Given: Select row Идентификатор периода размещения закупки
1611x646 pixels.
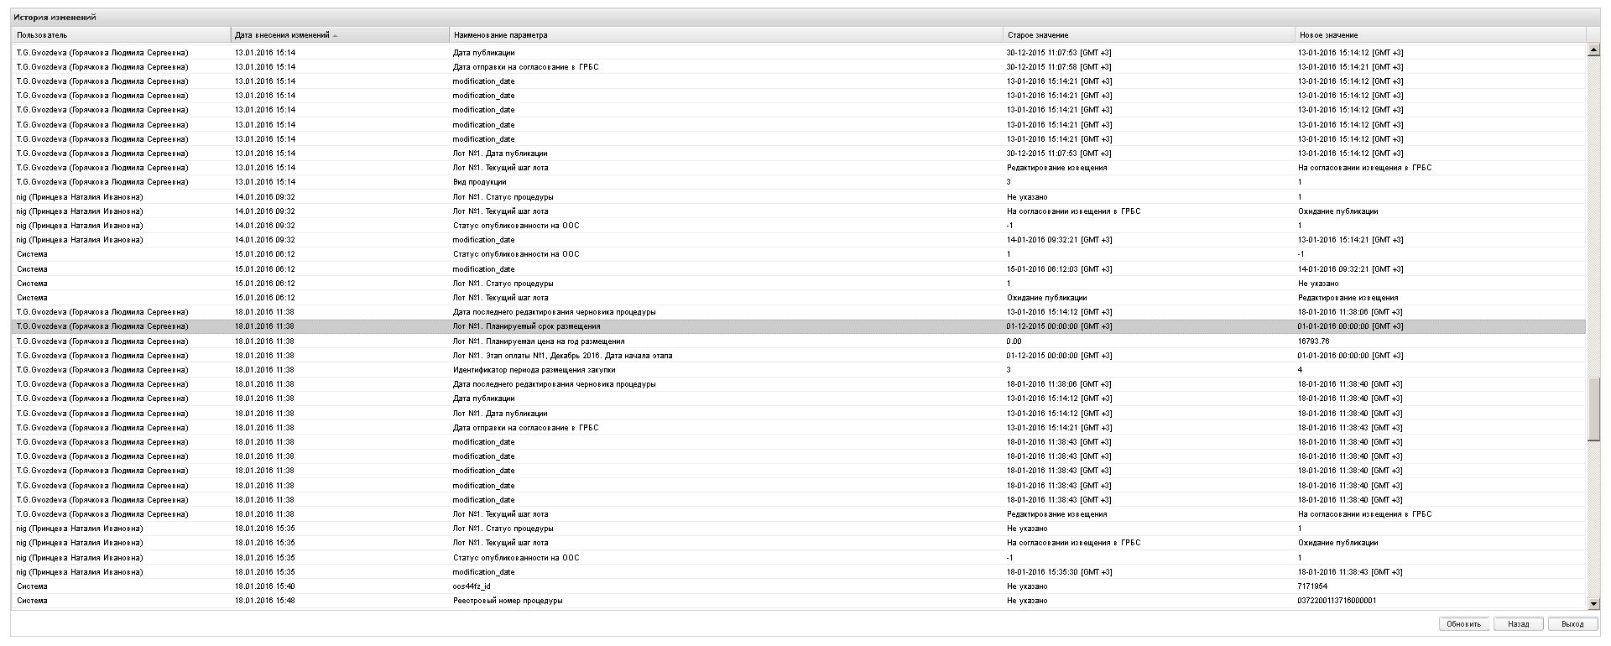Looking at the screenshot, I should pos(799,370).
